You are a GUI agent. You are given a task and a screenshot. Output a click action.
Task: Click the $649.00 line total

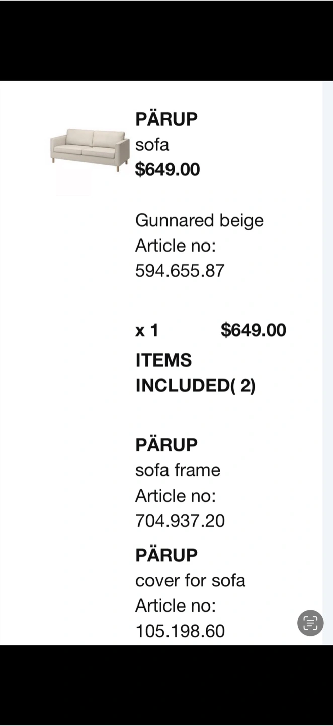click(x=254, y=330)
